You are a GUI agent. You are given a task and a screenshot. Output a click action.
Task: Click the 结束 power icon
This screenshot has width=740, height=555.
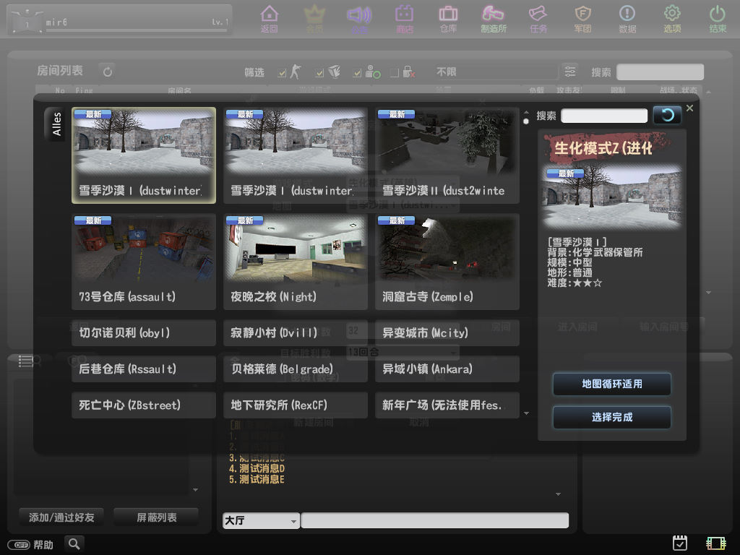(718, 19)
